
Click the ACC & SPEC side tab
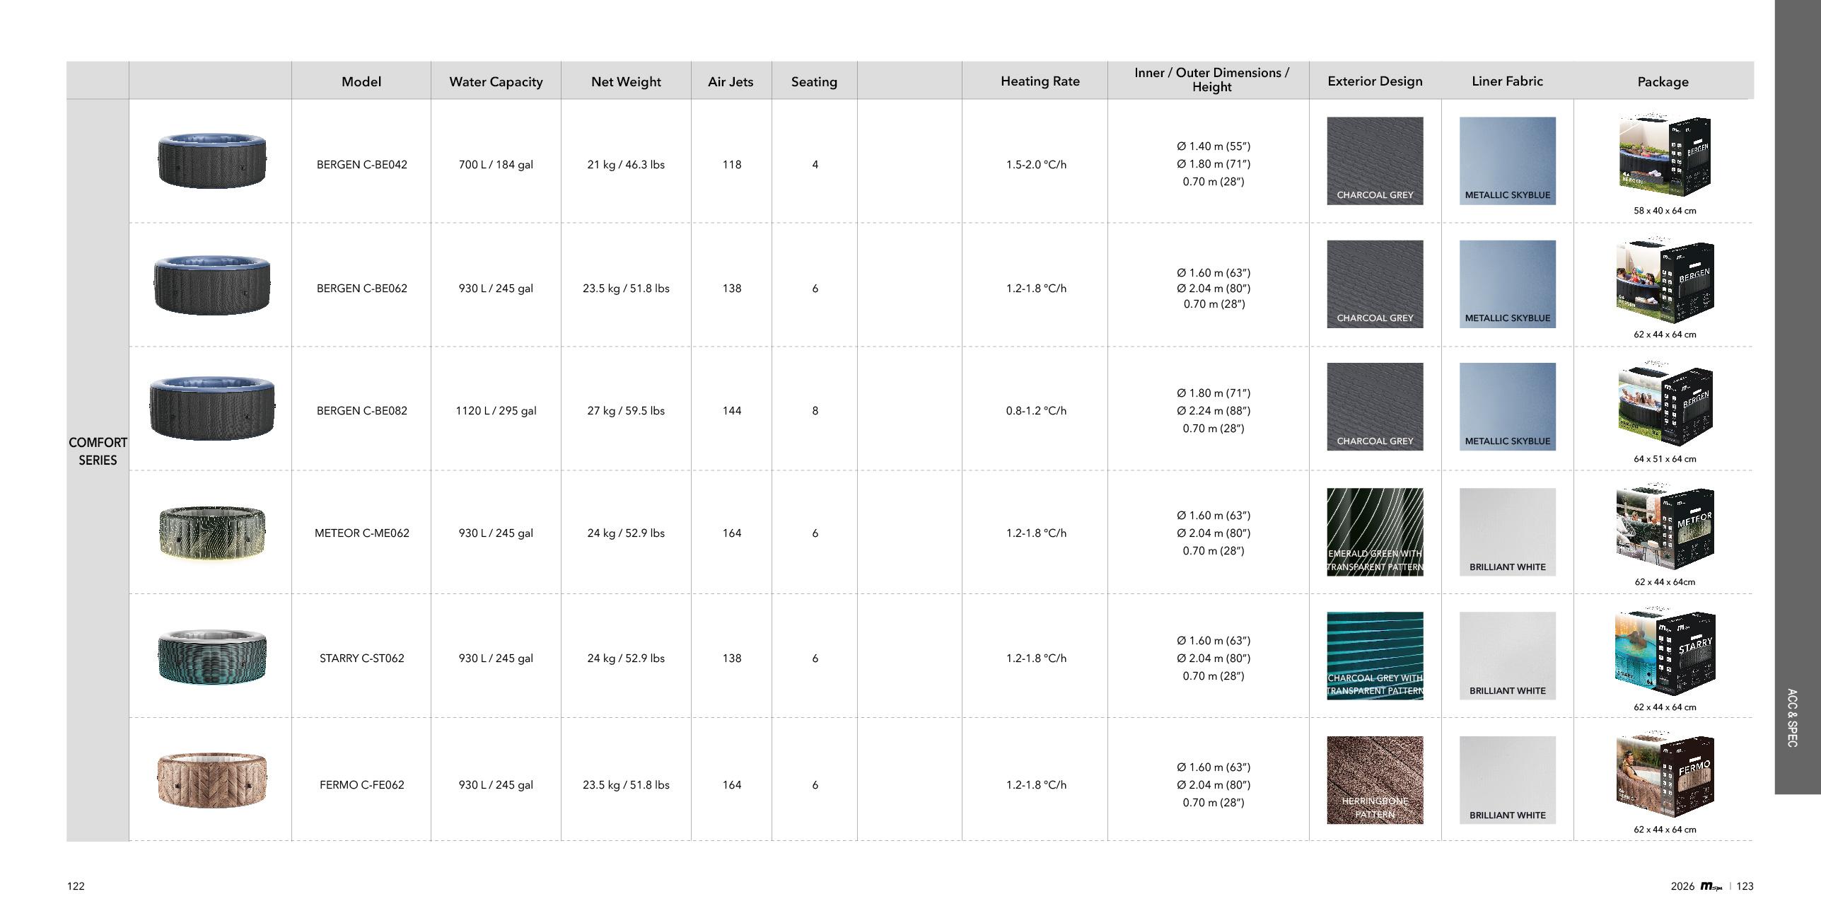(x=1791, y=718)
